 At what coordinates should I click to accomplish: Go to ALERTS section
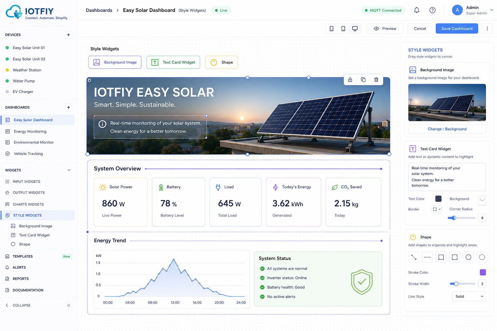point(19,268)
